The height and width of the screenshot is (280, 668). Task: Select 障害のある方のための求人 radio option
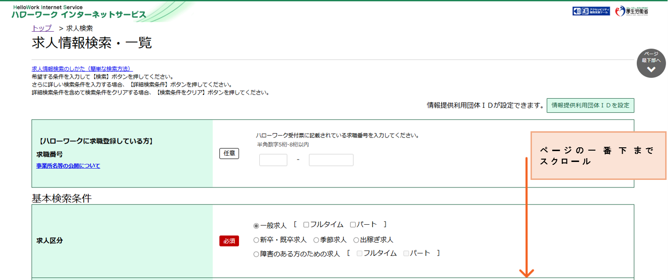click(x=257, y=255)
